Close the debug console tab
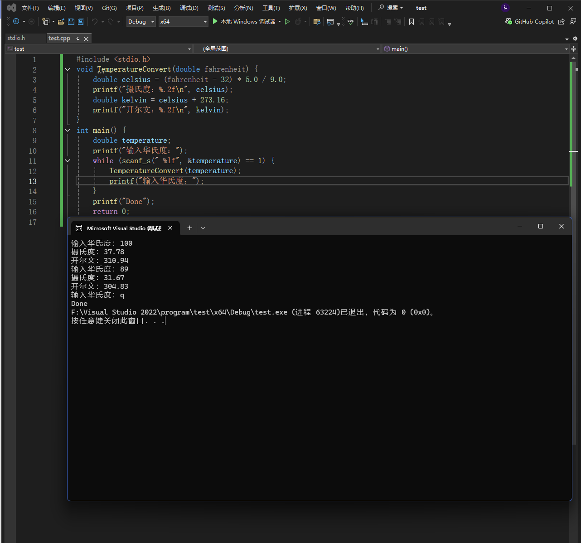Image resolution: width=581 pixels, height=543 pixels. click(x=170, y=228)
